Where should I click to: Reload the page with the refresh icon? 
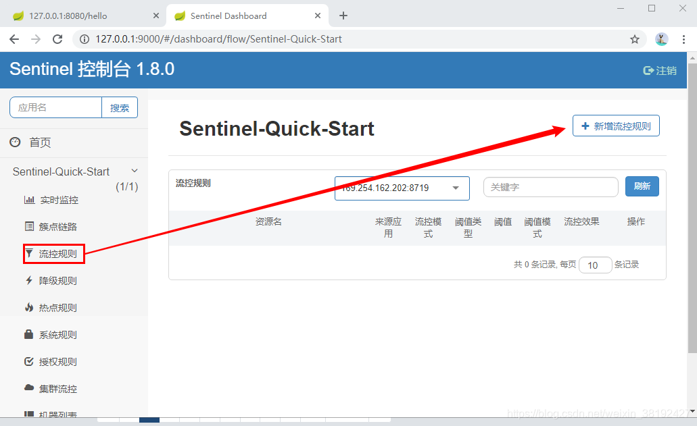(57, 39)
